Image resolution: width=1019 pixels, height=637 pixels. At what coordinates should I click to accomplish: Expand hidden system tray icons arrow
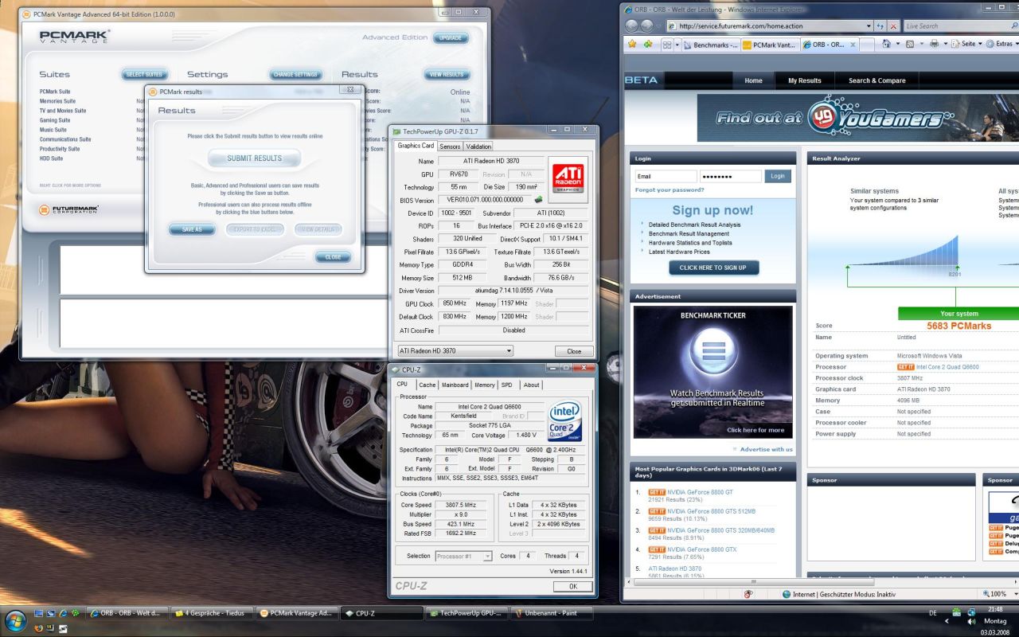[x=947, y=621]
